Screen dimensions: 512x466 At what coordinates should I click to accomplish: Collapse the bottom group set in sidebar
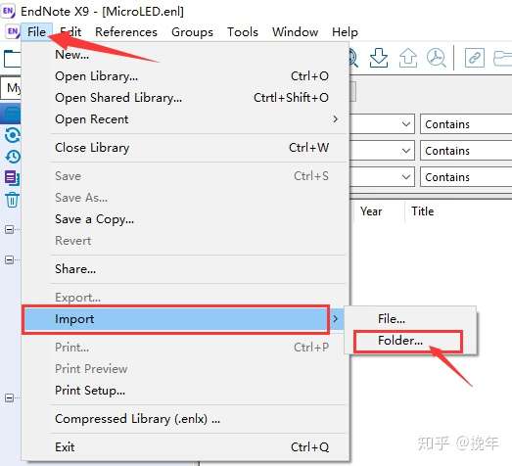tap(9, 398)
